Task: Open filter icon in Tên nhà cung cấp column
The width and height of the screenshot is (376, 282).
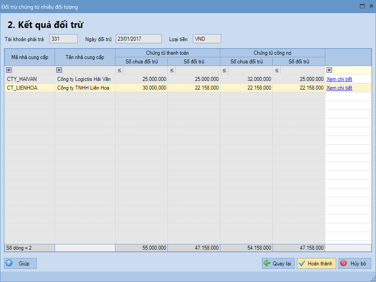Action: click(x=59, y=70)
